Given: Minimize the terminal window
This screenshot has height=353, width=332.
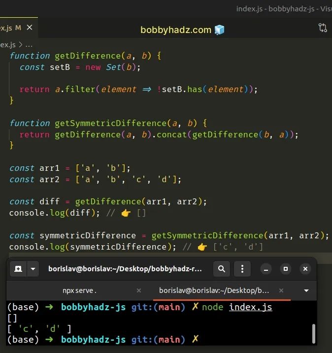Looking at the screenshot, I should pyautogui.click(x=266, y=269).
